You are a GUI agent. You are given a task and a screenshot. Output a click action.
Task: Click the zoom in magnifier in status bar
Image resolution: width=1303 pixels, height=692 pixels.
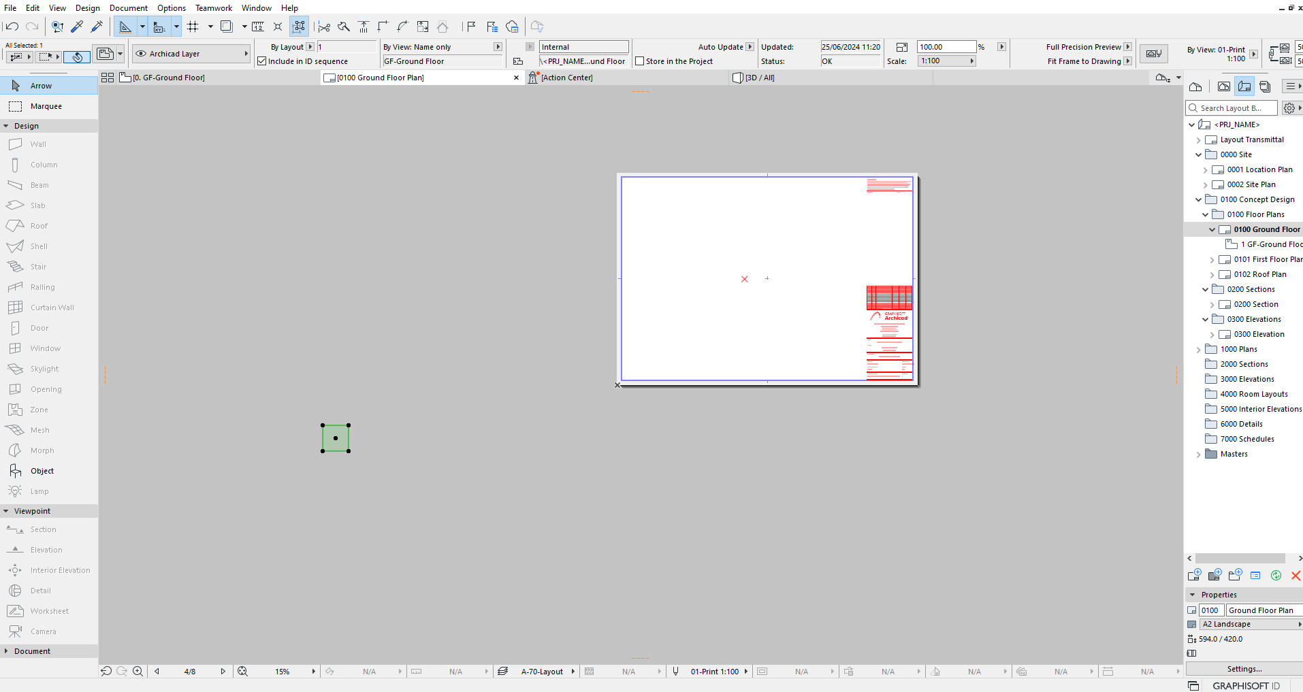click(138, 672)
